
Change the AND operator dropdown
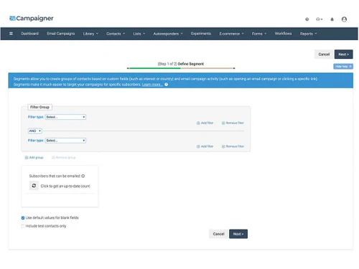point(35,131)
